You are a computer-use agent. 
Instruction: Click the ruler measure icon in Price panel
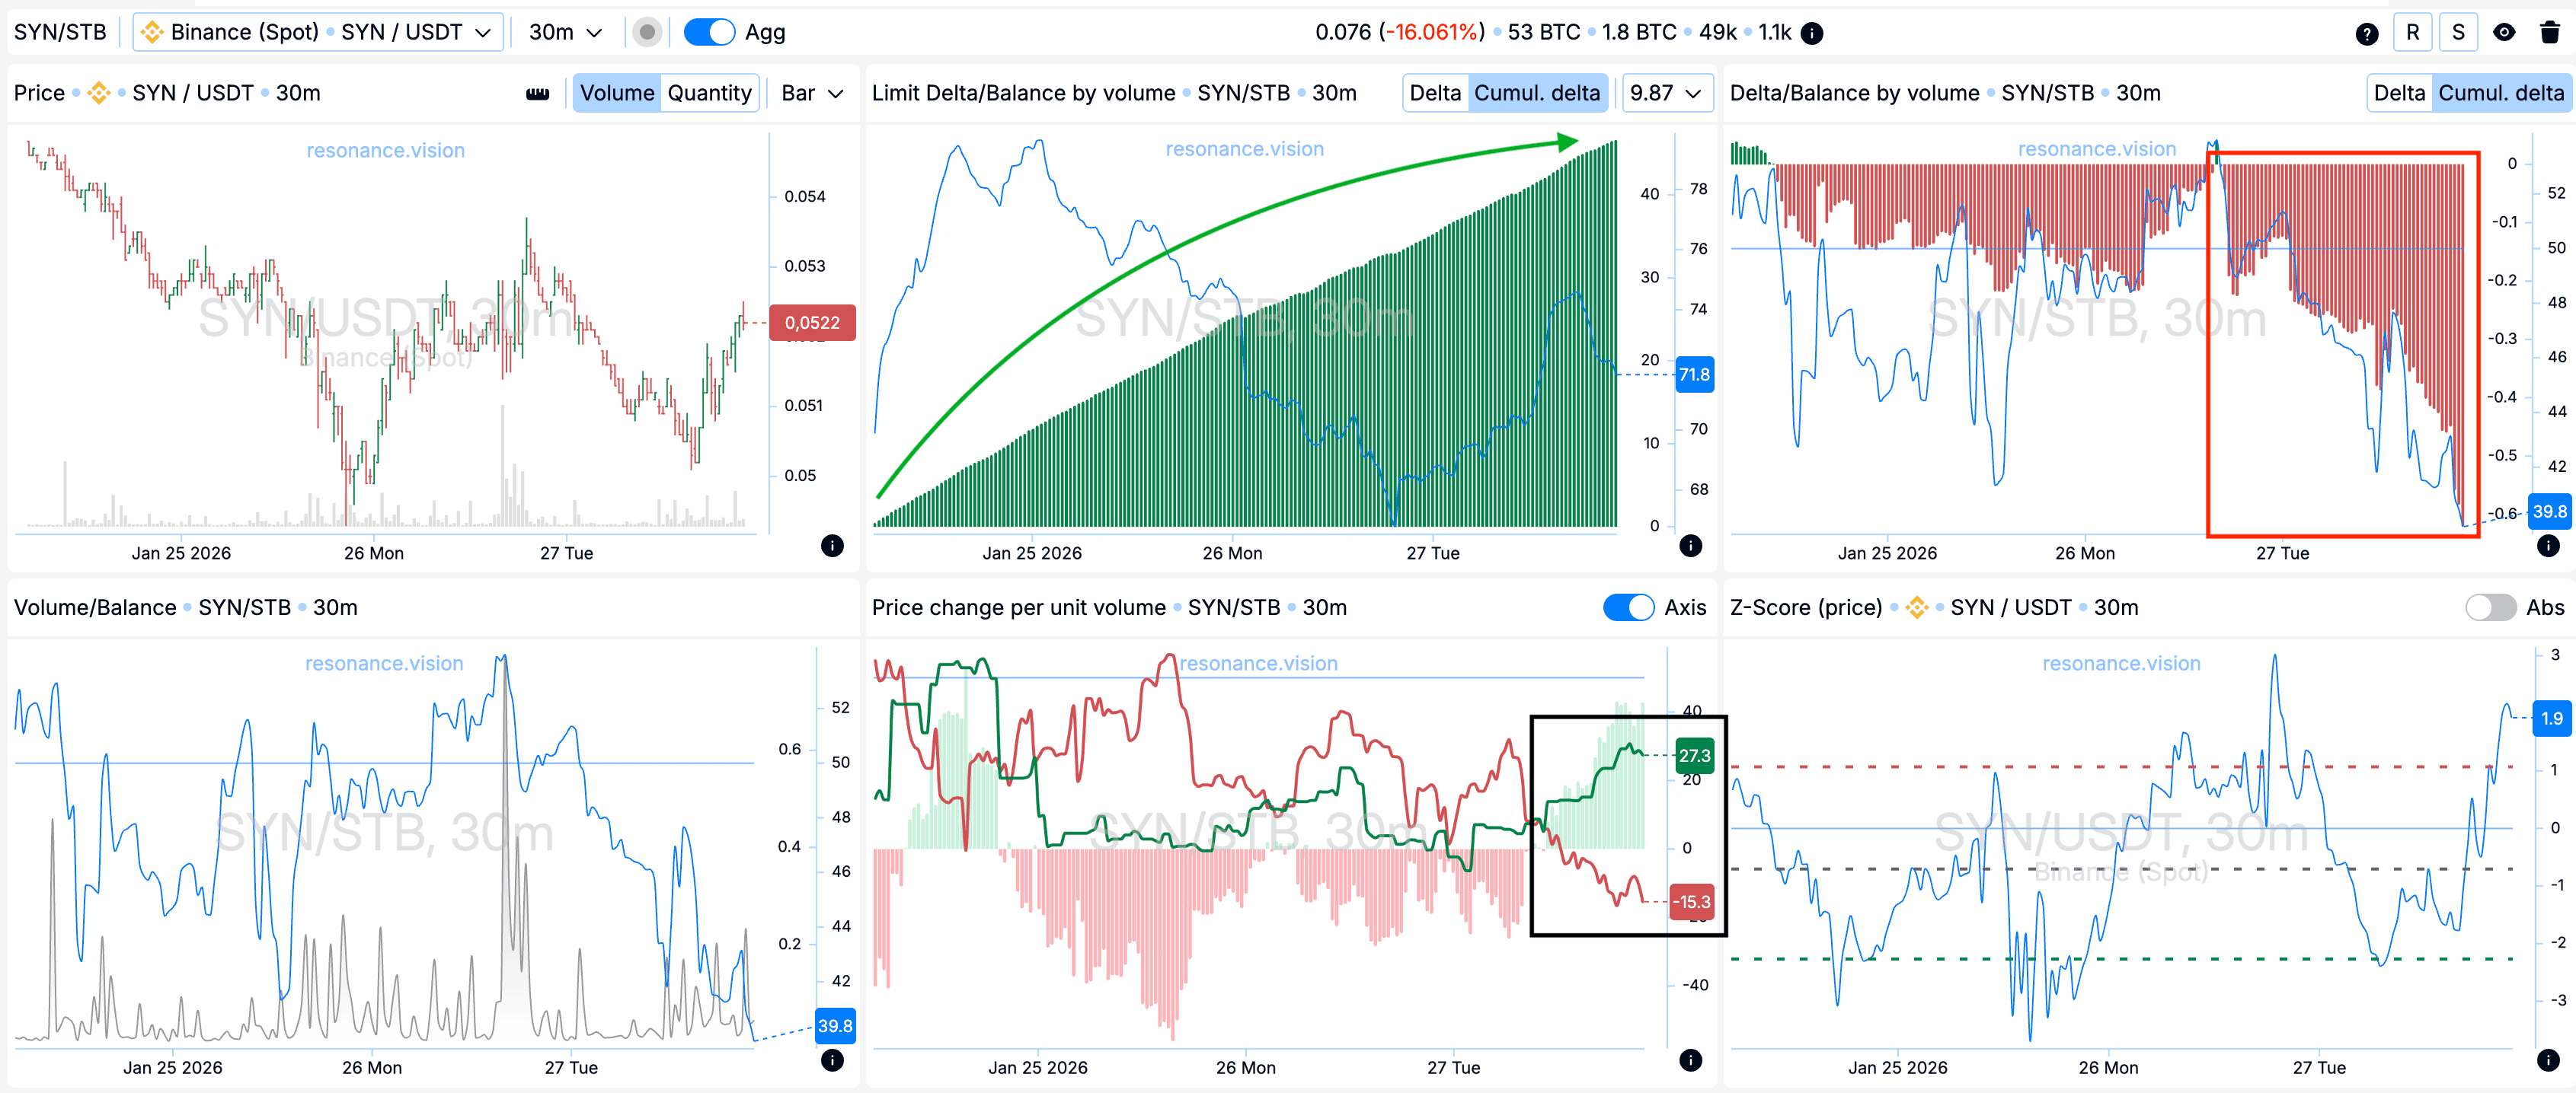tap(537, 93)
